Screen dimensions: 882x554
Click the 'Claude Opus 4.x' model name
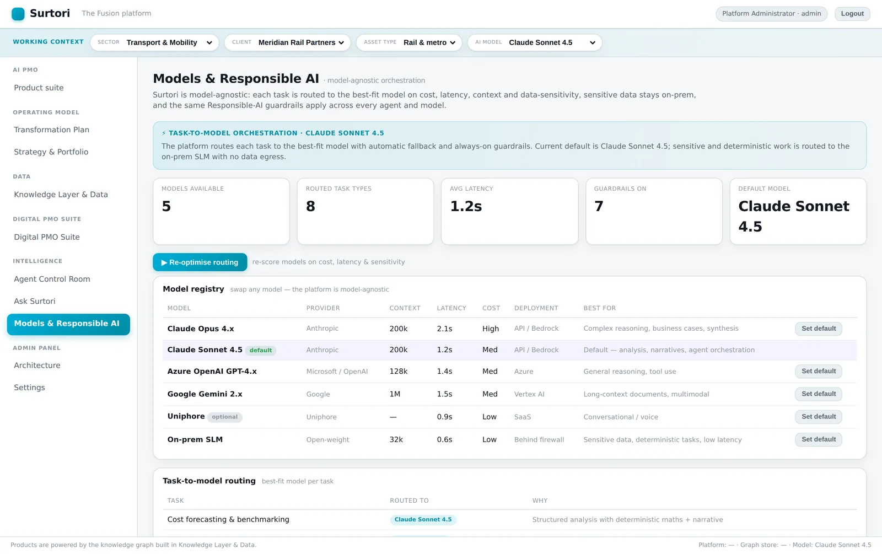[x=201, y=329]
